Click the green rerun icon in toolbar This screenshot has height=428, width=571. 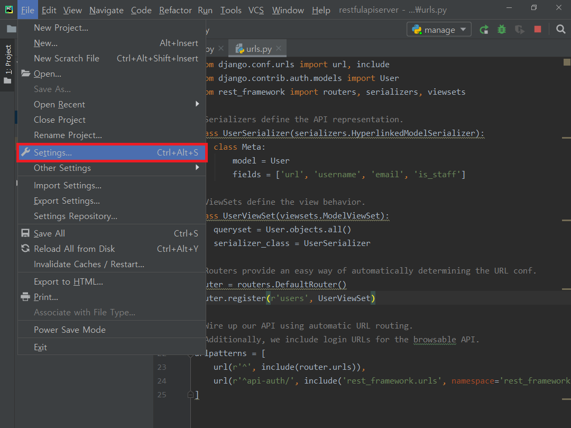coord(484,30)
